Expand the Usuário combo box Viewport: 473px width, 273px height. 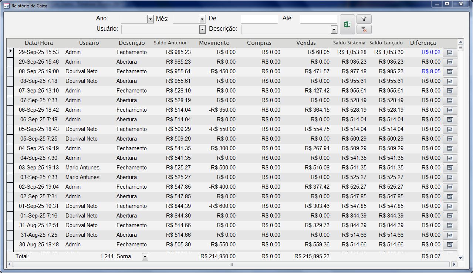point(202,30)
